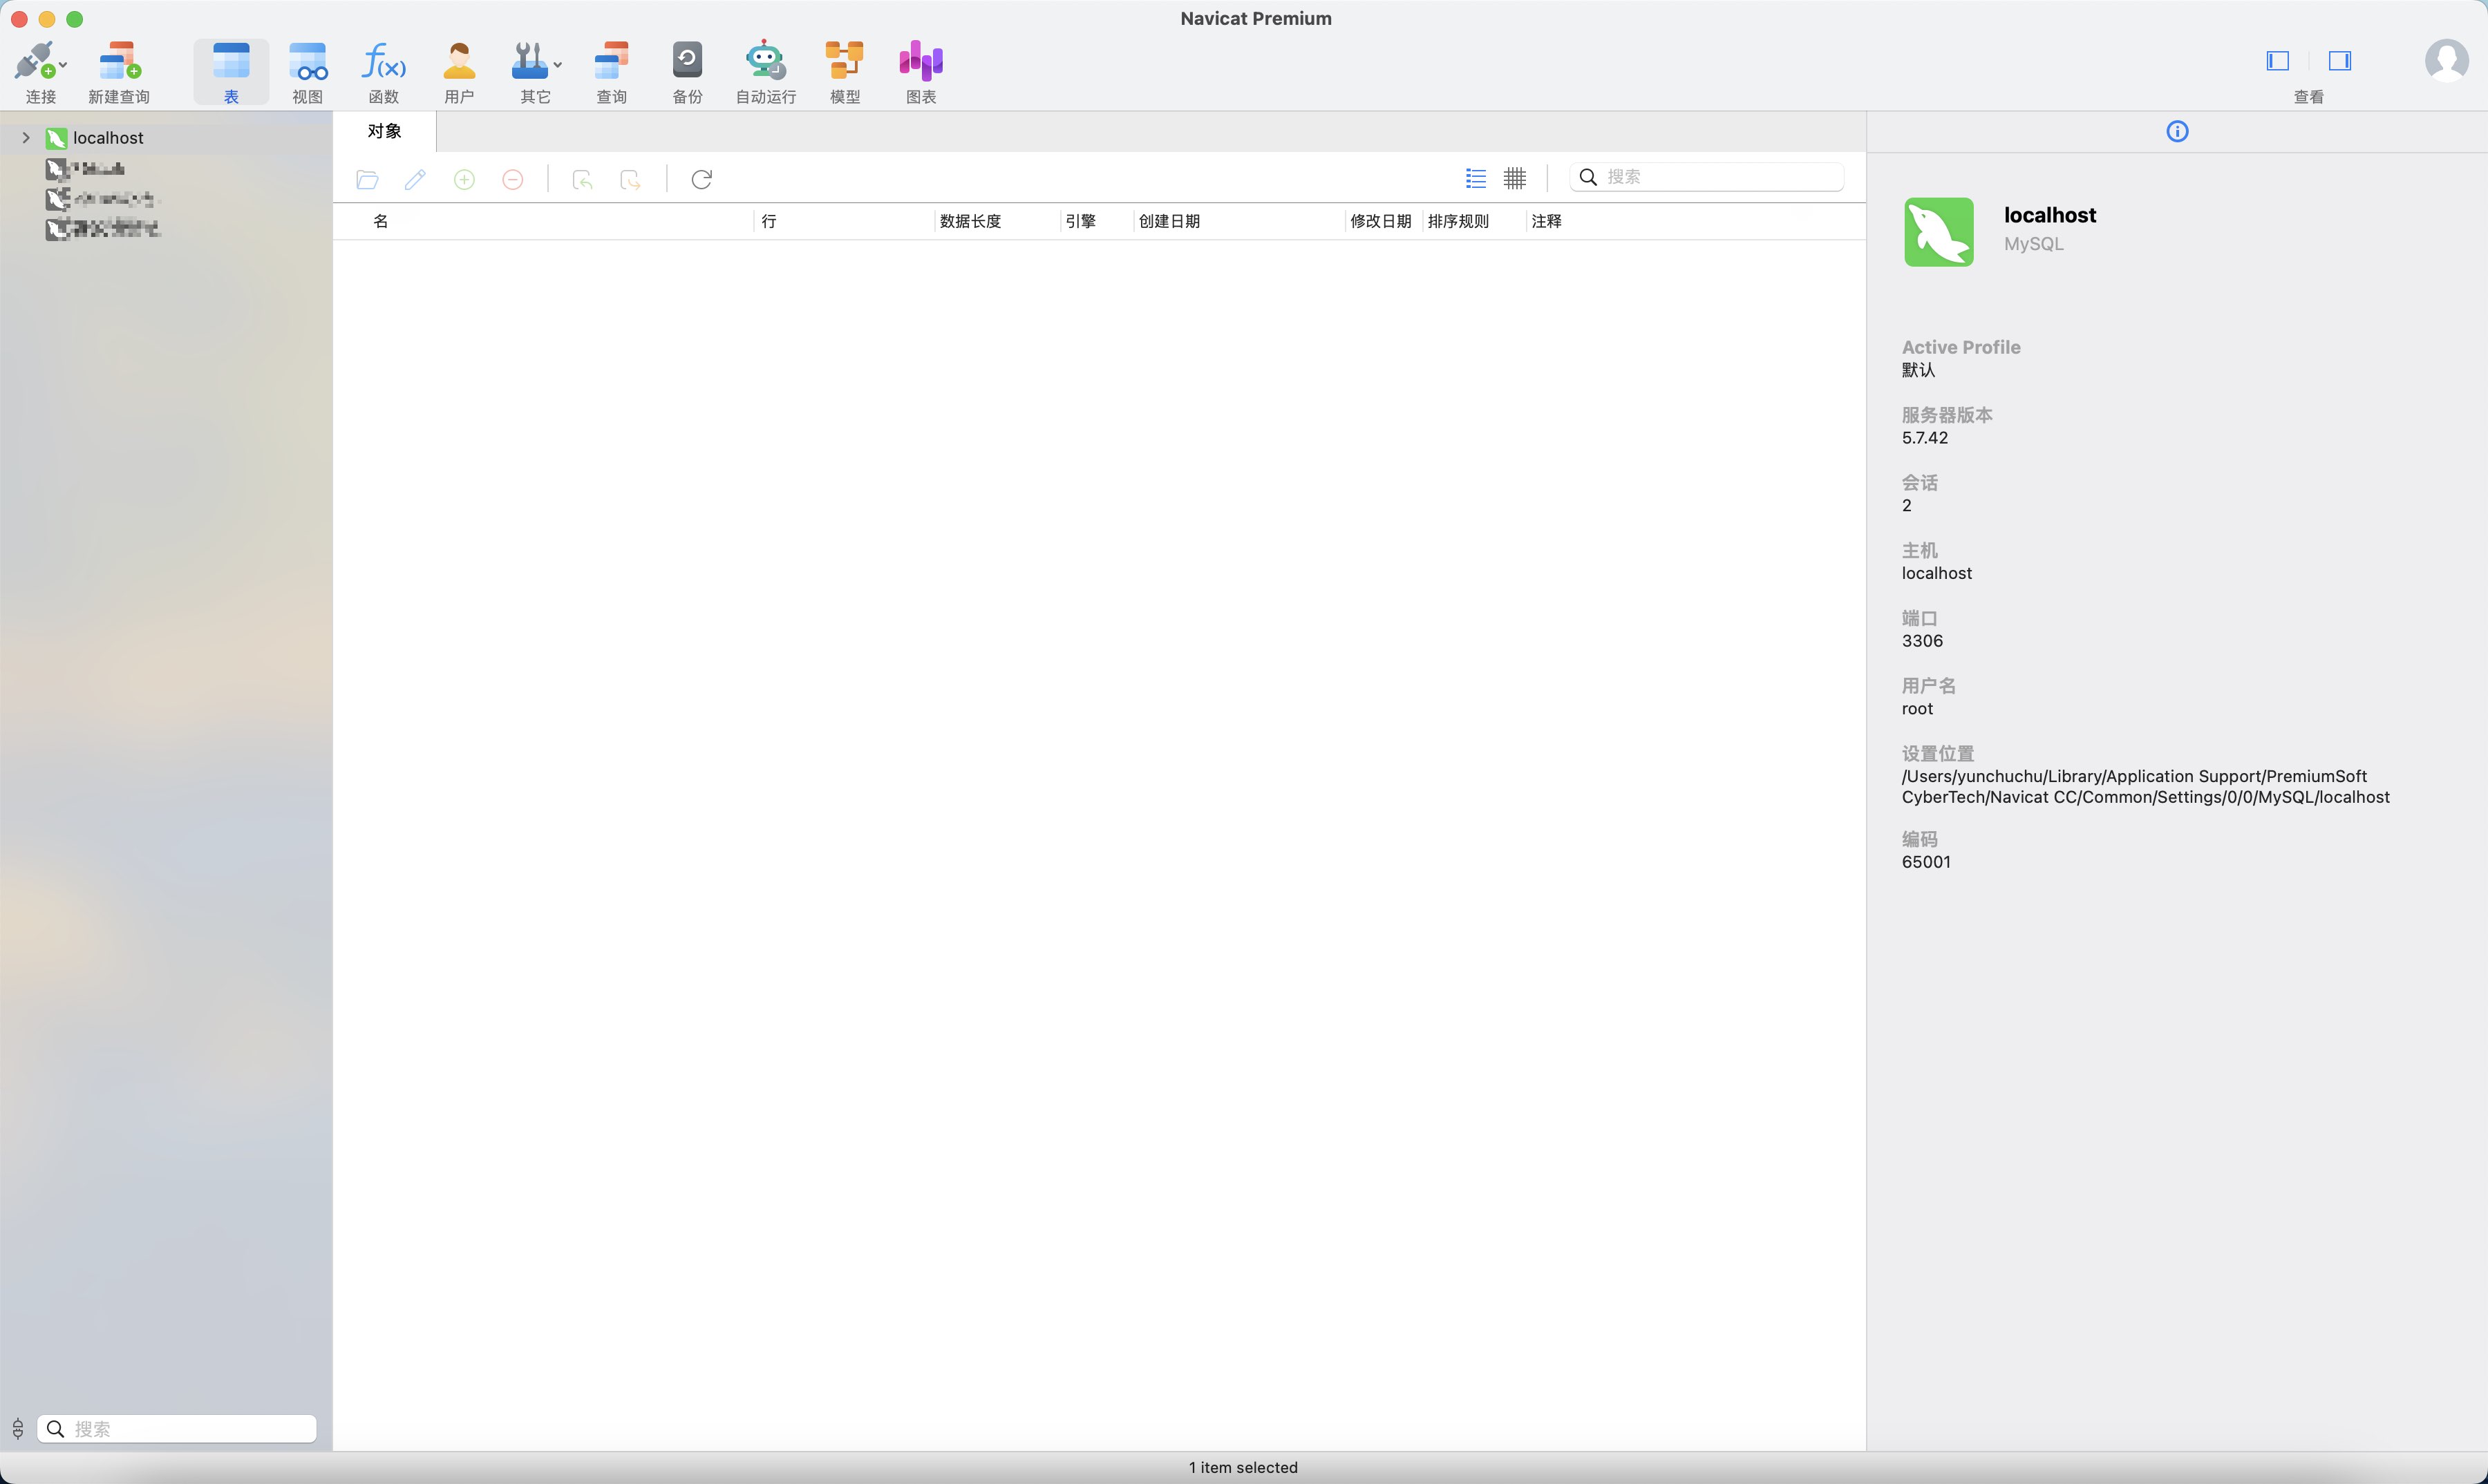
Task: Select the 表 tables icon
Action: pos(231,61)
